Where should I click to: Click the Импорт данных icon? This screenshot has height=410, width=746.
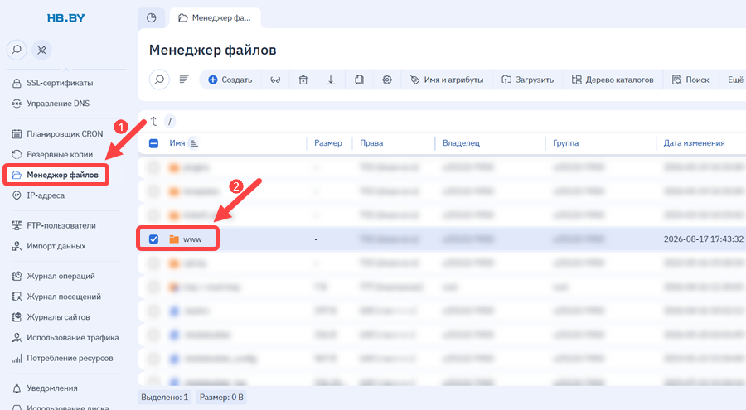pos(17,246)
